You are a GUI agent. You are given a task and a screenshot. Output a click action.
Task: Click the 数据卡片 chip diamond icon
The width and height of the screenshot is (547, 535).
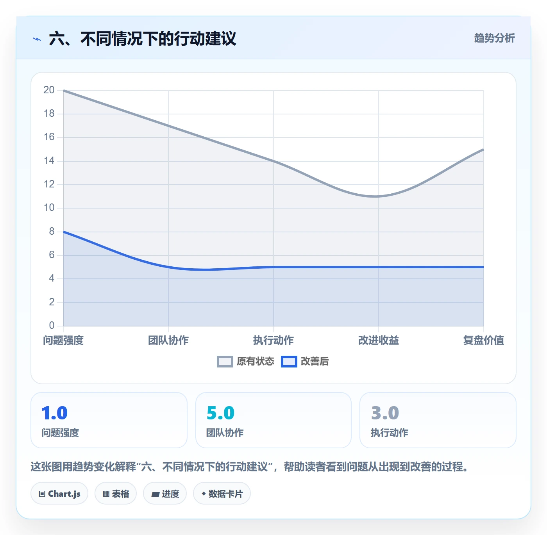point(204,494)
